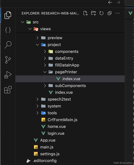Open the Run and Debug view
The height and width of the screenshot is (165, 134).
point(8,75)
